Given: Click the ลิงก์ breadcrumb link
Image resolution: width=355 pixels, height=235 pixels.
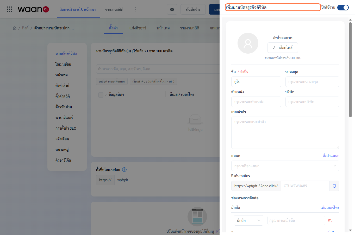Looking at the screenshot, I should [x=25, y=28].
